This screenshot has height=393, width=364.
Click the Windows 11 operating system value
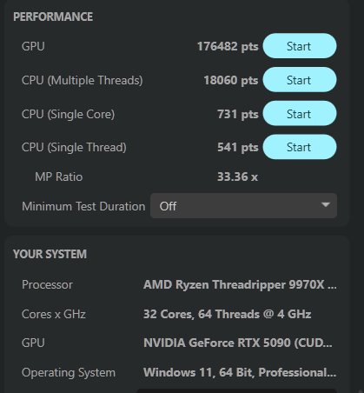coord(240,372)
